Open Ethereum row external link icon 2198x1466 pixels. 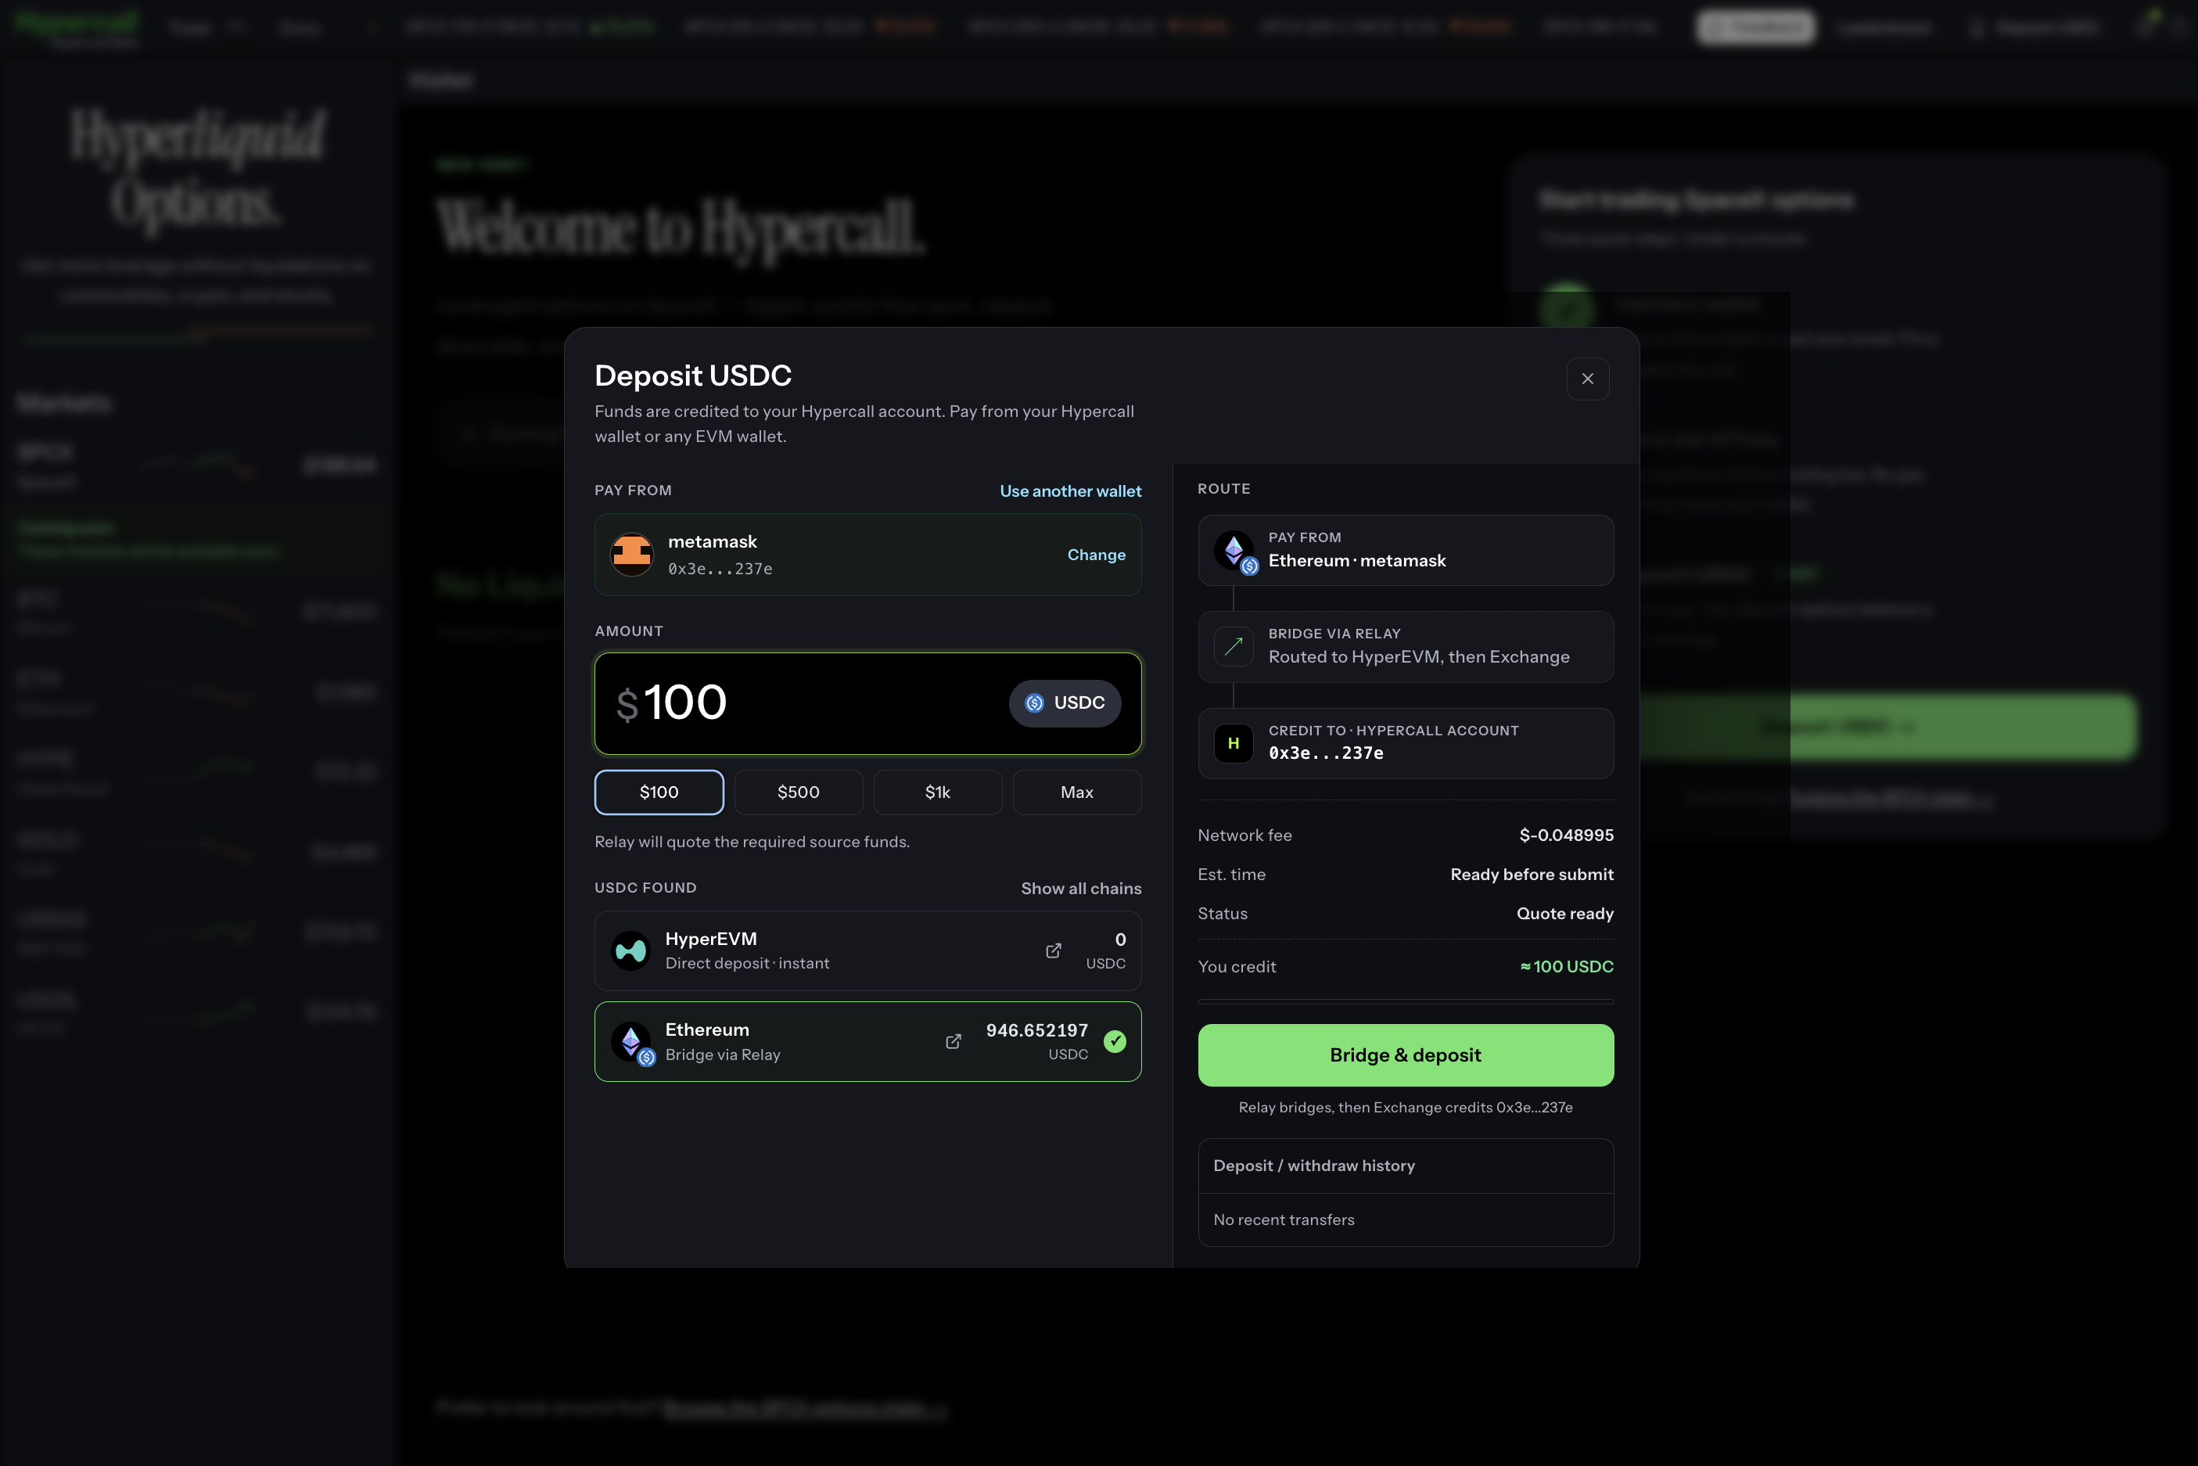(x=954, y=1041)
